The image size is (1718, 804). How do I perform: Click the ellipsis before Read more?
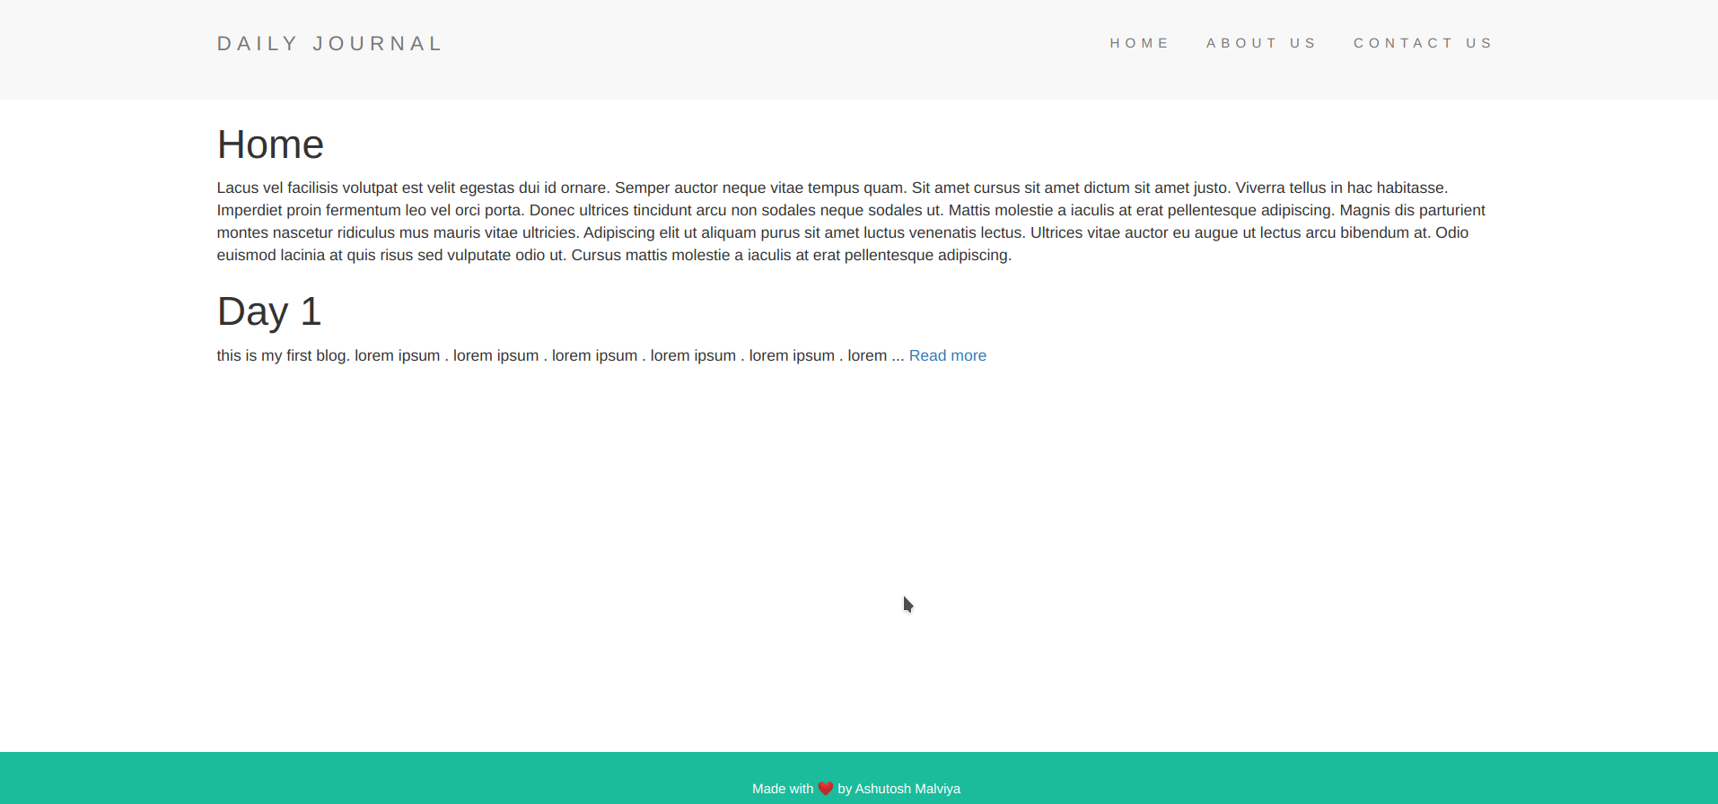tap(898, 355)
